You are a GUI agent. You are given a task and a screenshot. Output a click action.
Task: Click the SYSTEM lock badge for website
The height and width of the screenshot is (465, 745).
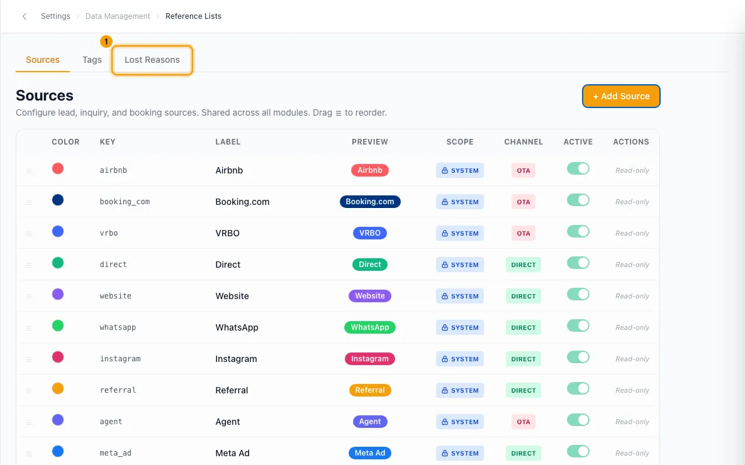(460, 296)
